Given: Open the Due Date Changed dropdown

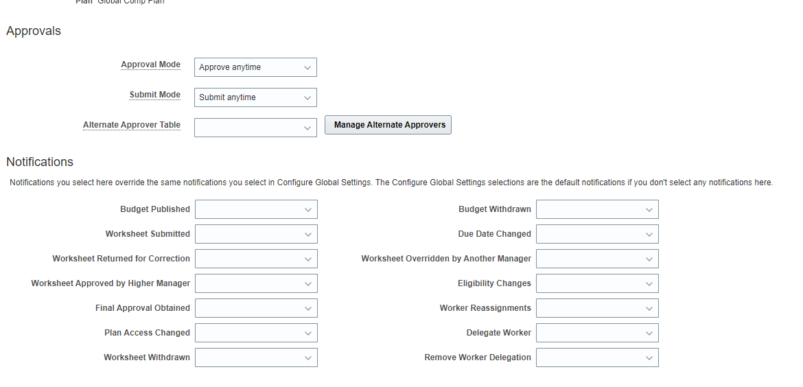Looking at the screenshot, I should point(597,234).
